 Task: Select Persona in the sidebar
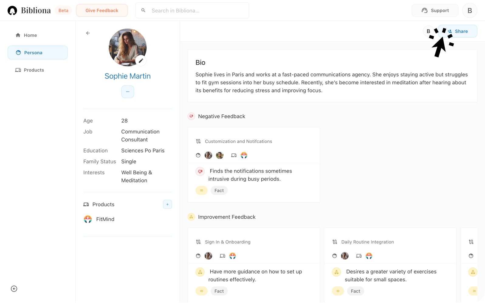point(38,52)
